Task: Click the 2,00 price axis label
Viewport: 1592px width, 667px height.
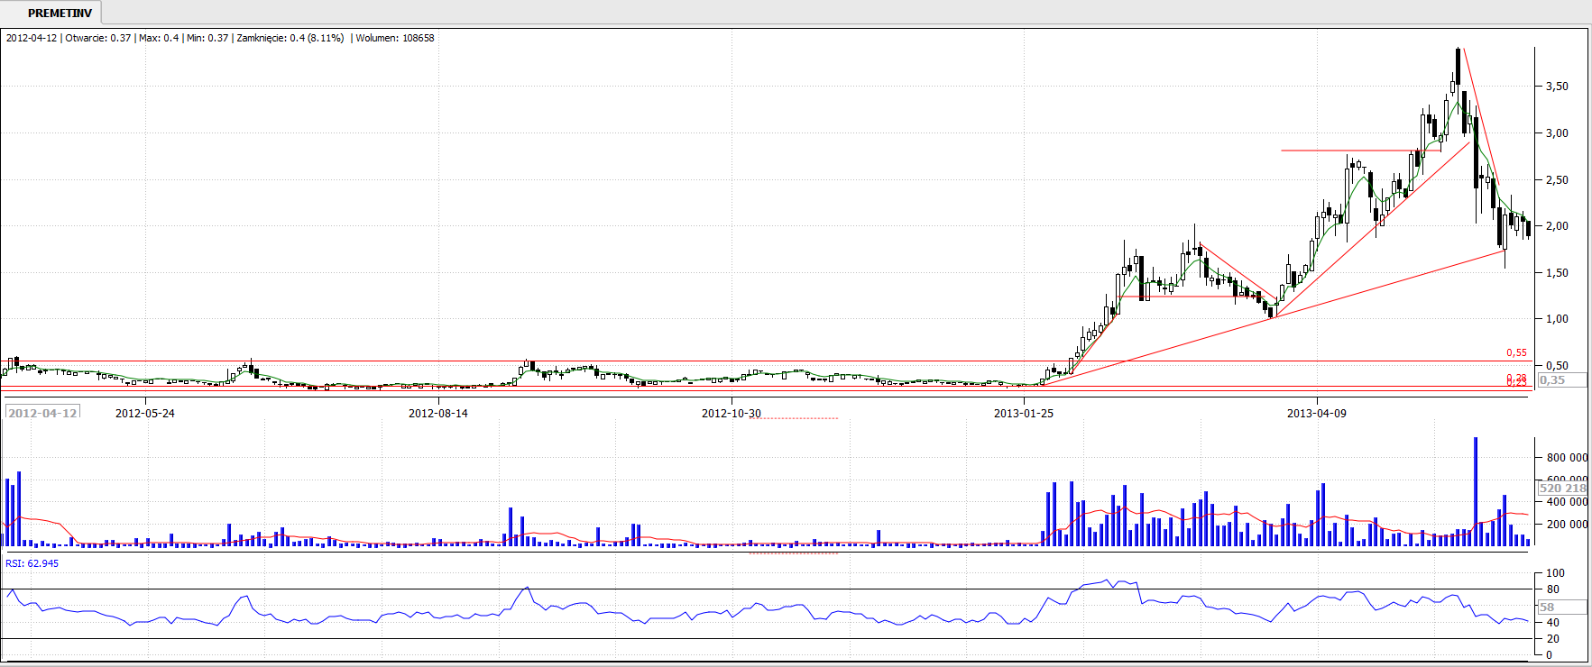Action: (1557, 226)
